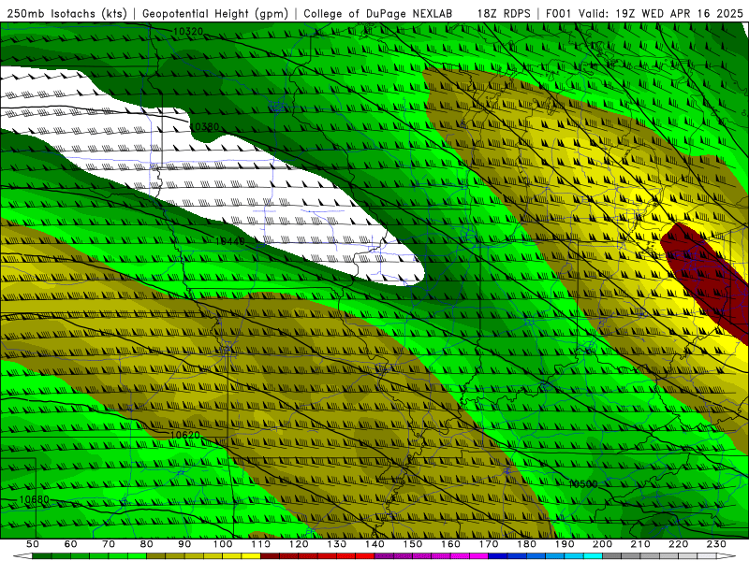Click the dark red swatch right of the 110 tick
The height and width of the screenshot is (561, 749).
[270, 556]
